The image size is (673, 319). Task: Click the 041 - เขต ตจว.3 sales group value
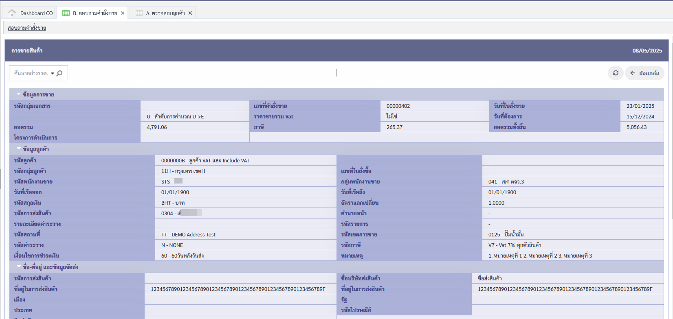(x=506, y=181)
